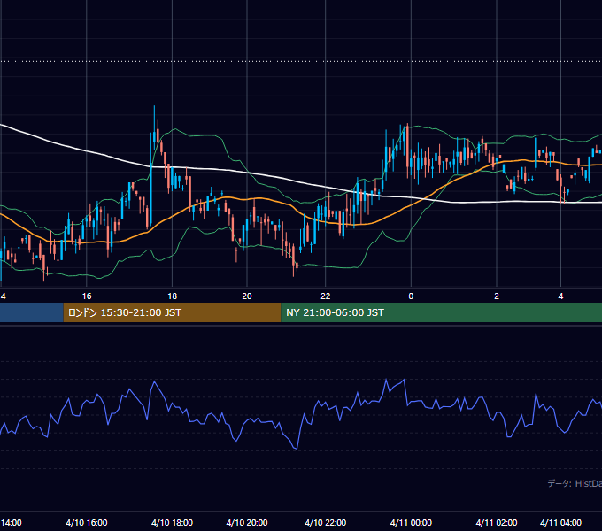Viewport: 602px width, 531px height.
Task: Click the 4/10 22:00 time axis label
Action: coord(325,522)
